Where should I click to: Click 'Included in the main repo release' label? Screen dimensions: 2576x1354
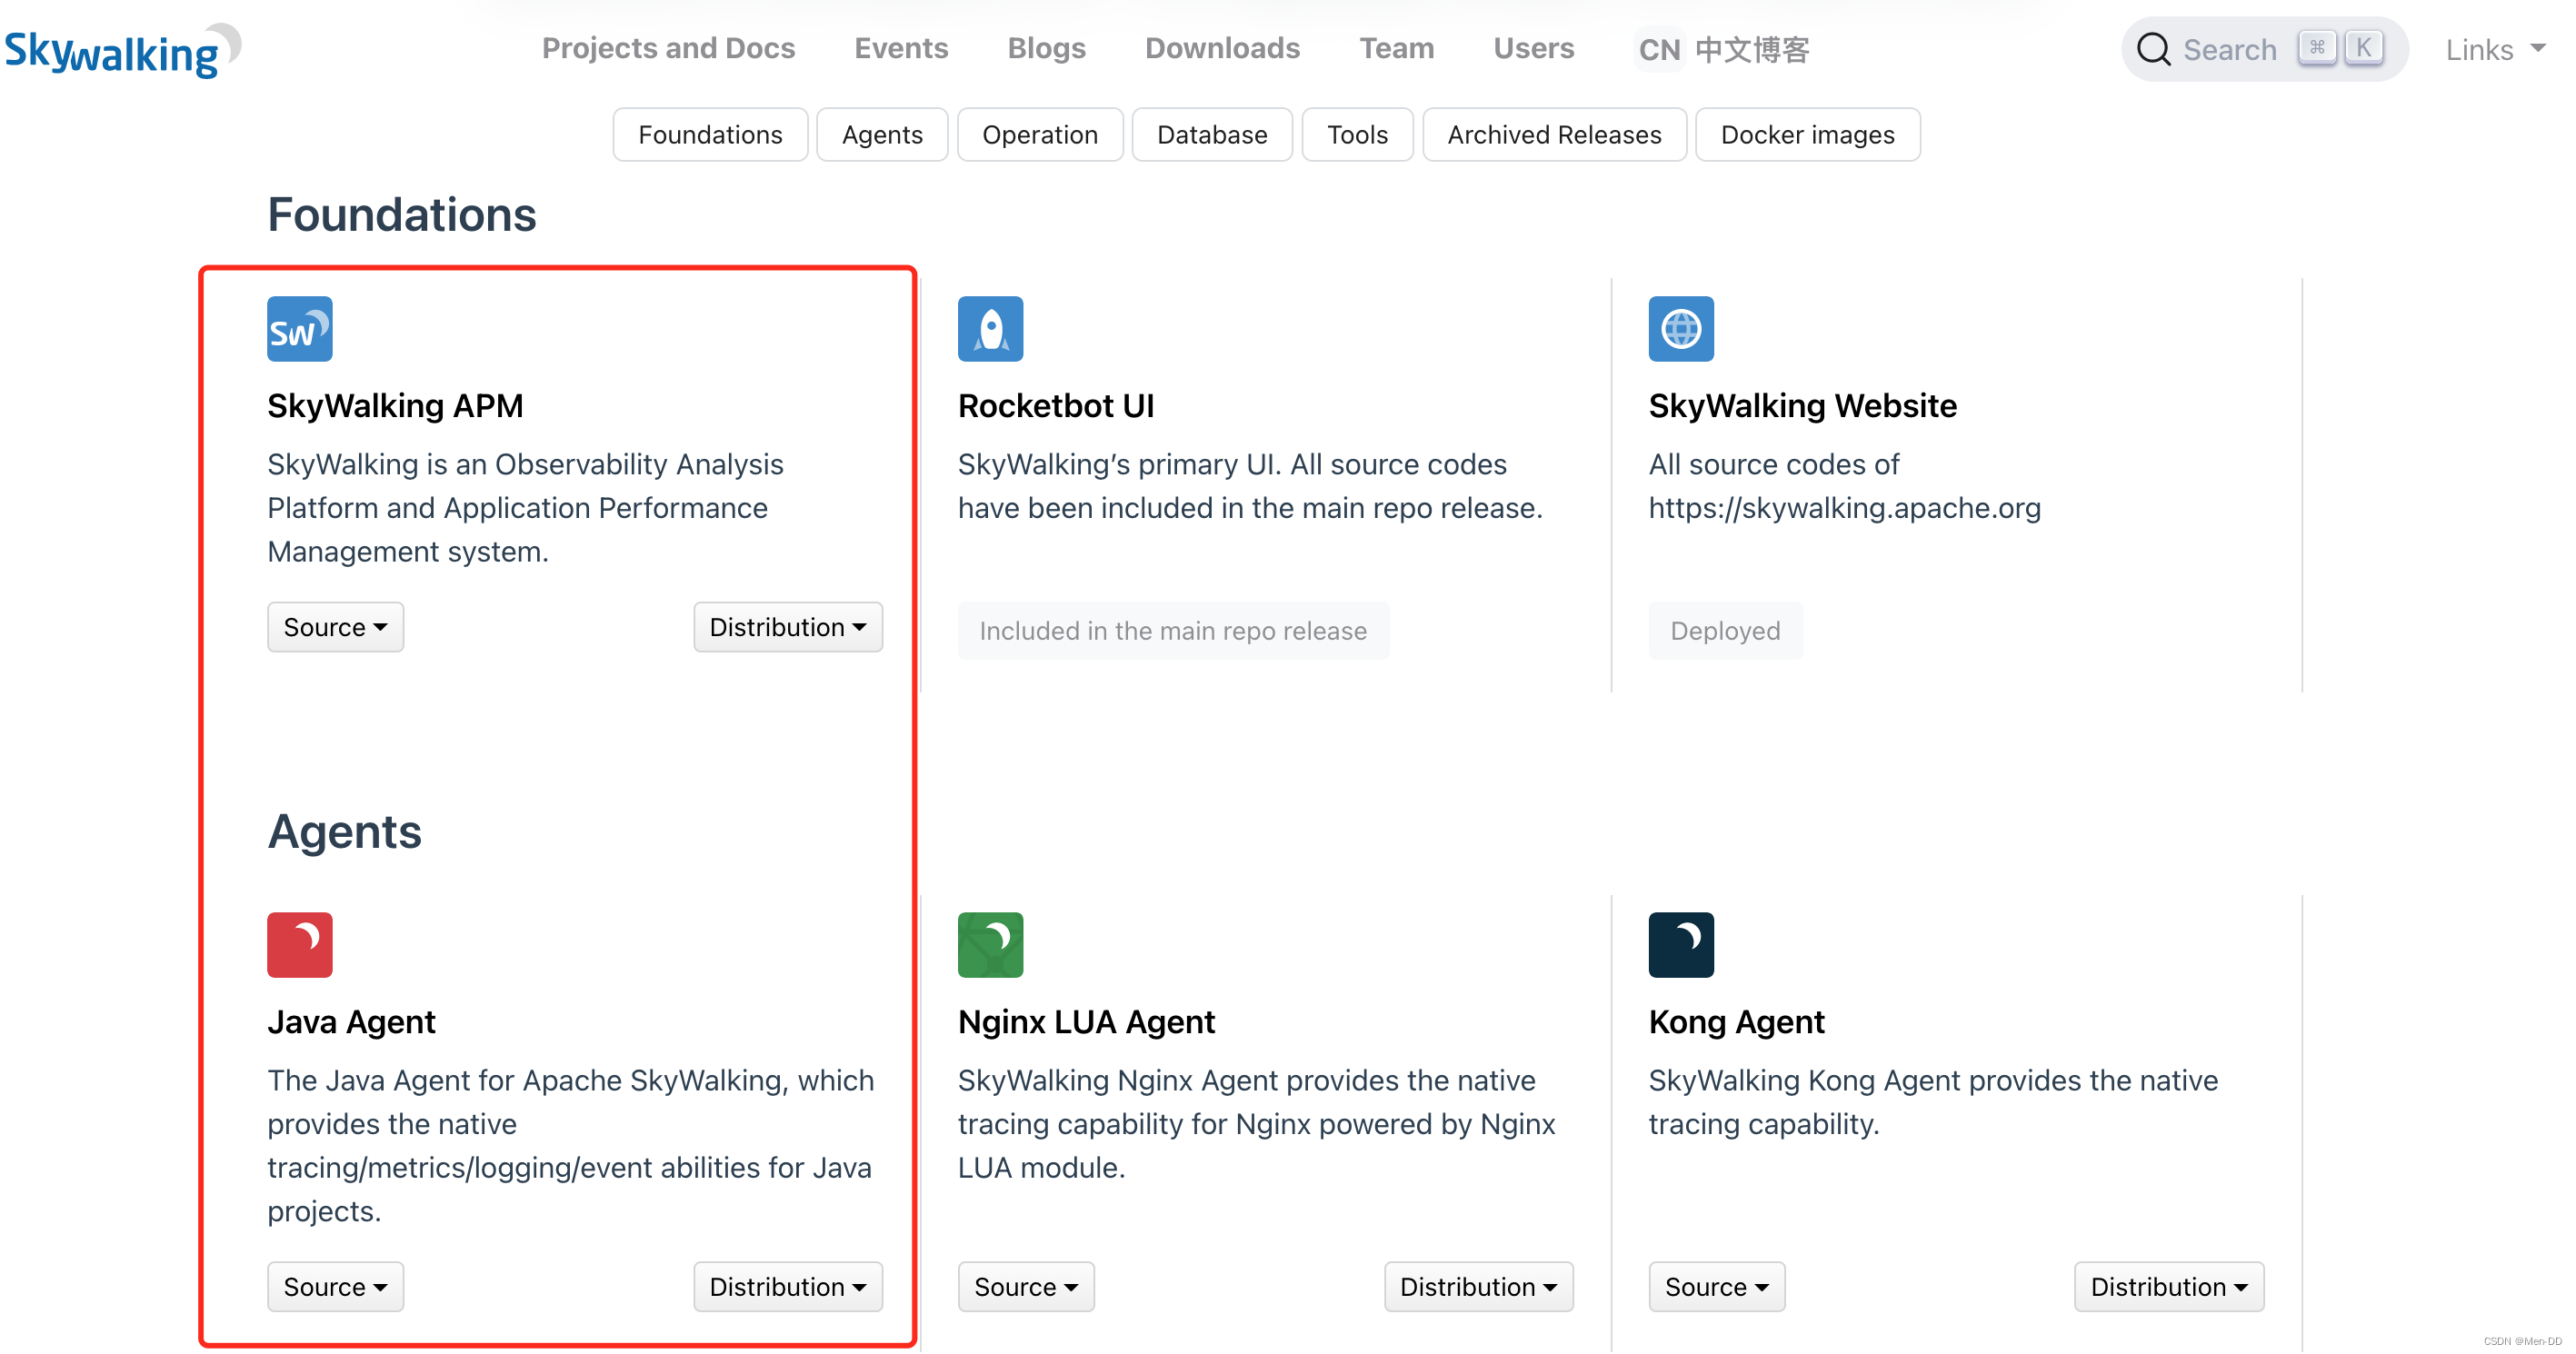[x=1173, y=631]
